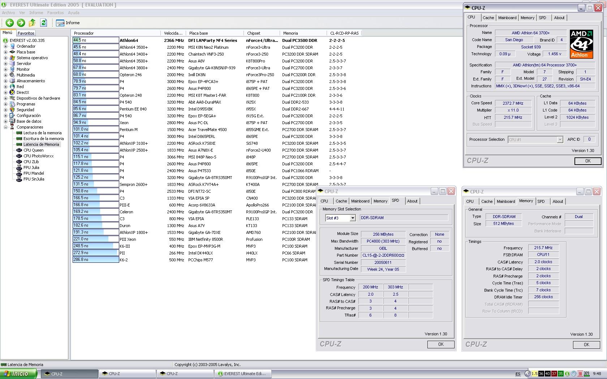Select the FPU SinJulia tree item
This screenshot has width=607, height=379.
pos(34,179)
